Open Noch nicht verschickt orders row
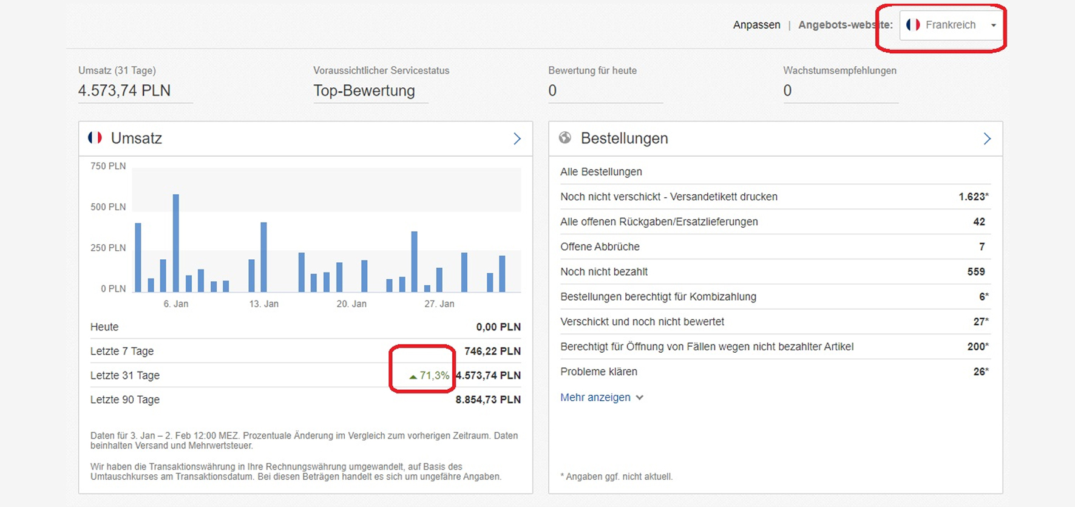Screen dimensions: 1075x507 pyautogui.click(x=668, y=197)
